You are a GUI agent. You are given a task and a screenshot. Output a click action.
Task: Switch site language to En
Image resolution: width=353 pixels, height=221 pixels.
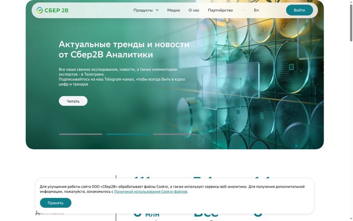tap(256, 10)
